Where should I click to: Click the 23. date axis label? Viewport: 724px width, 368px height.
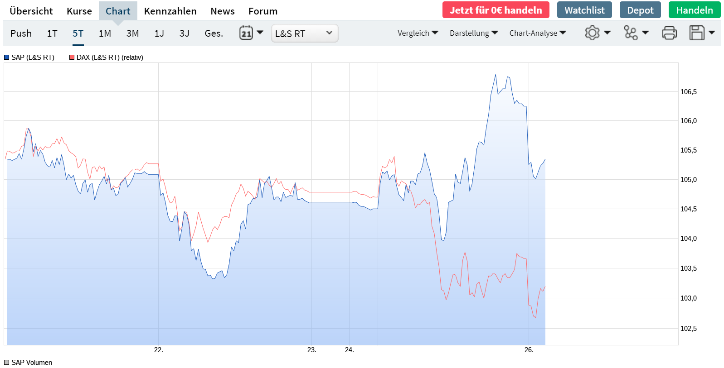(x=312, y=350)
